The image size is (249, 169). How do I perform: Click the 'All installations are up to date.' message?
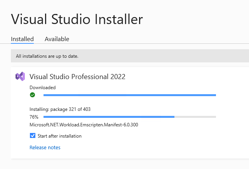point(47,56)
